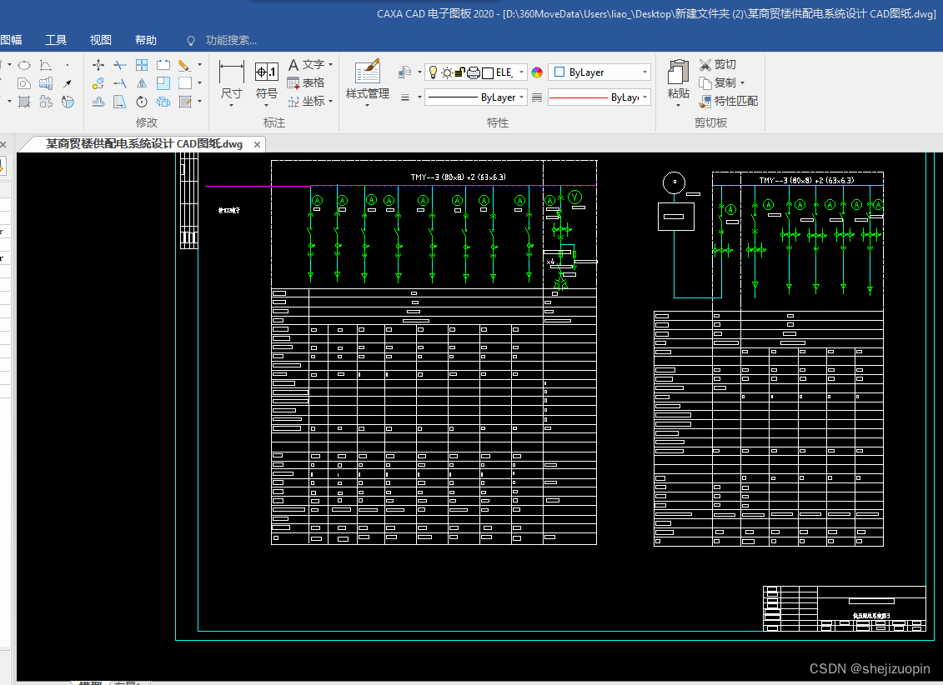The image size is (943, 685).
Task: Activate the Extend tool
Action: click(x=120, y=83)
